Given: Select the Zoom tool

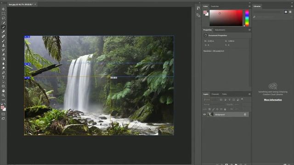Looking at the screenshot, I should pyautogui.click(x=3, y=95).
